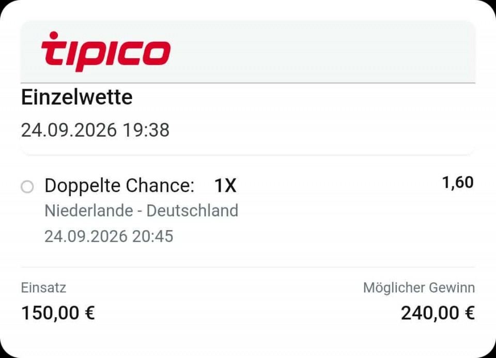
Task: Click the Doppelte Chance label
Action: (x=119, y=186)
